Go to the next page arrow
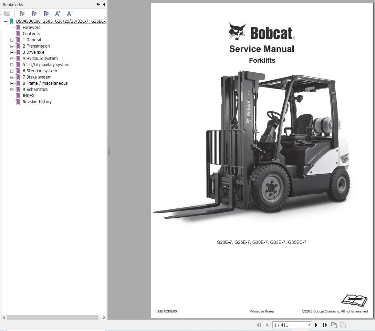The height and width of the screenshot is (331, 375). [x=316, y=325]
